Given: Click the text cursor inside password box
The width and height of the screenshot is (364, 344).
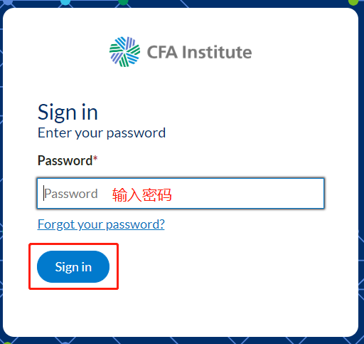Looking at the screenshot, I should click(x=43, y=193).
